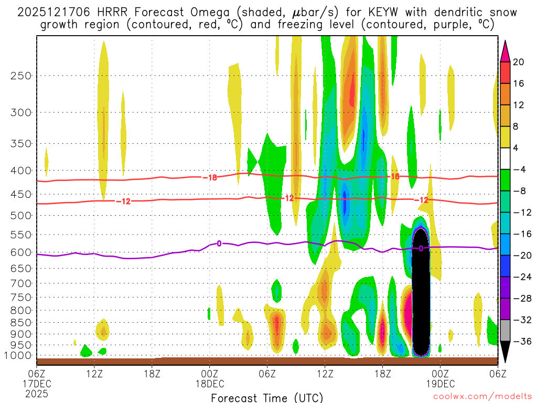
Task: Click the 600 pressure level label
Action: [20, 252]
